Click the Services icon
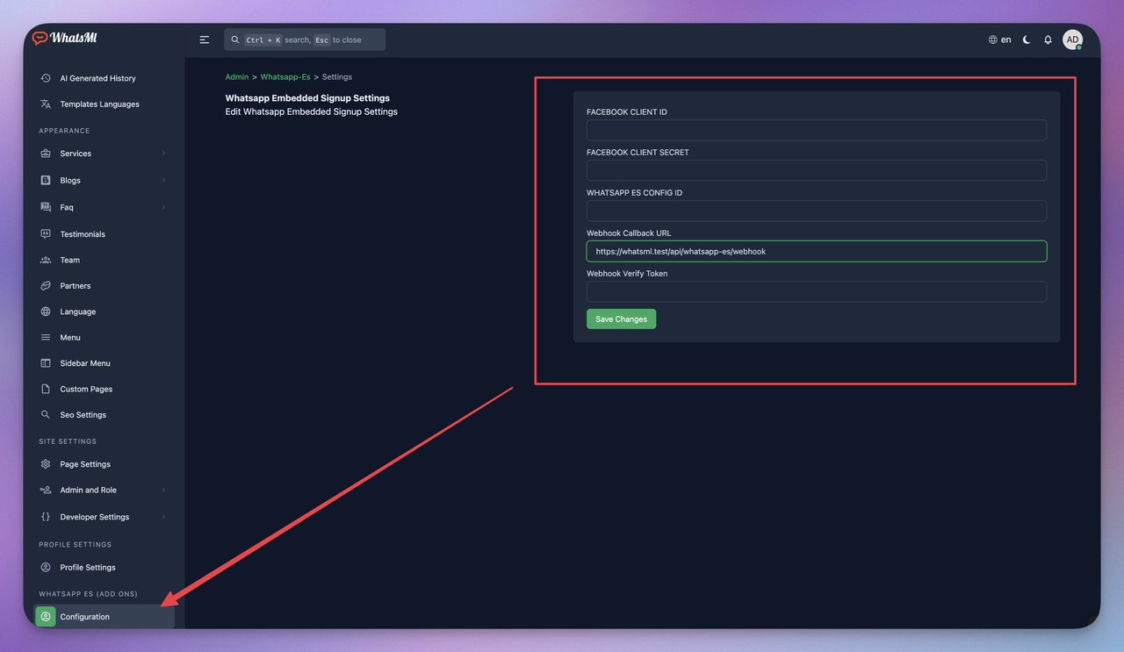The width and height of the screenshot is (1124, 652). pos(46,154)
